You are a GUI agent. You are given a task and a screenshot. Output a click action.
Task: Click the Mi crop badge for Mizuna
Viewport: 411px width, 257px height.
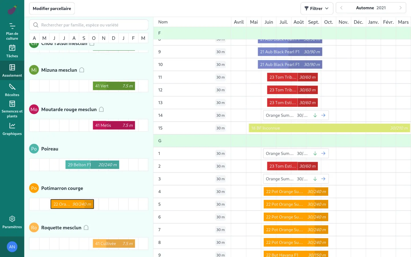(34, 70)
